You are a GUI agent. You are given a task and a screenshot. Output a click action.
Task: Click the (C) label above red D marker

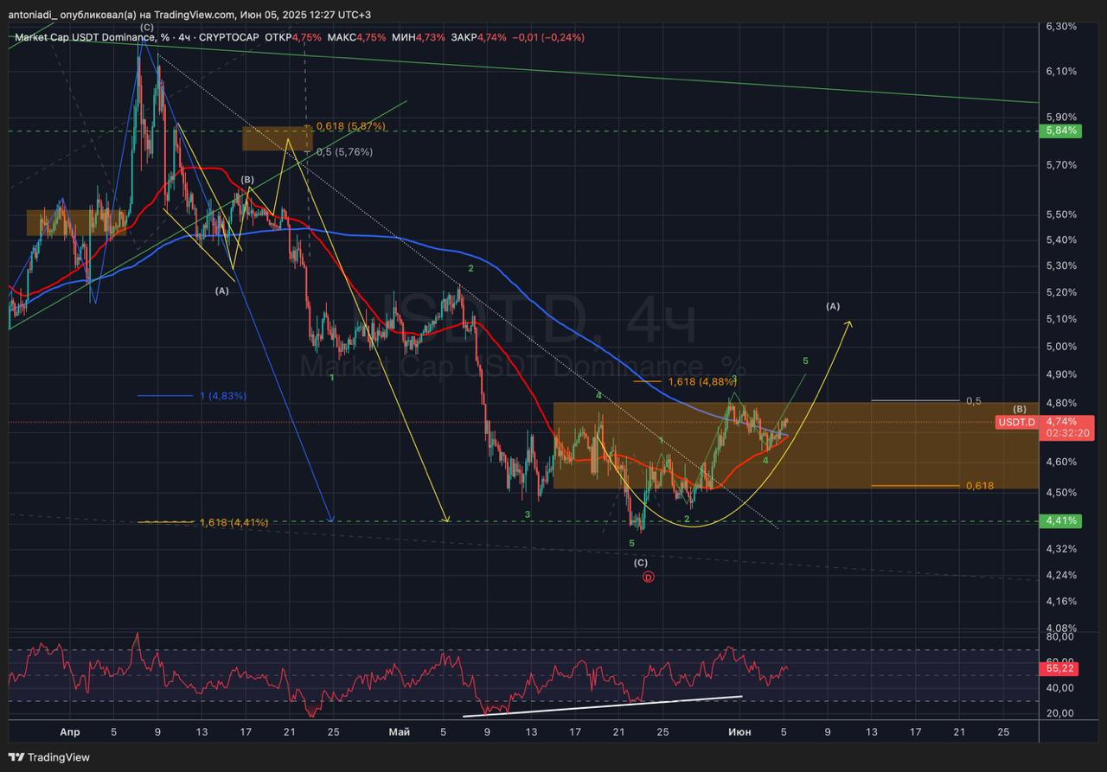(x=640, y=562)
